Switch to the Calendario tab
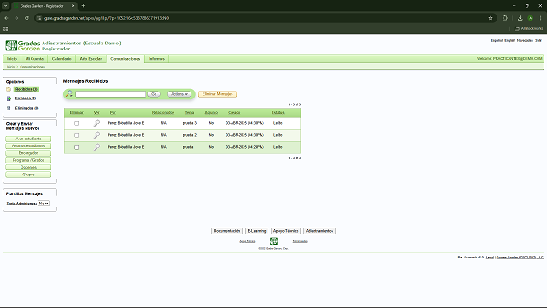The height and width of the screenshot is (308, 547). tap(62, 59)
